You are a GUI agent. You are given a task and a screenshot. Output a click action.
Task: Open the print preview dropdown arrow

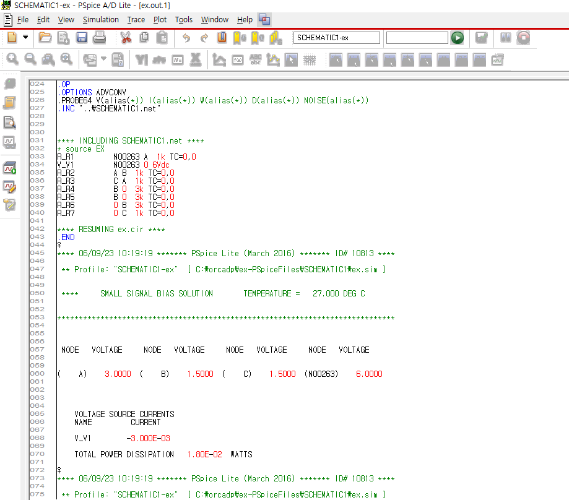click(x=103, y=58)
